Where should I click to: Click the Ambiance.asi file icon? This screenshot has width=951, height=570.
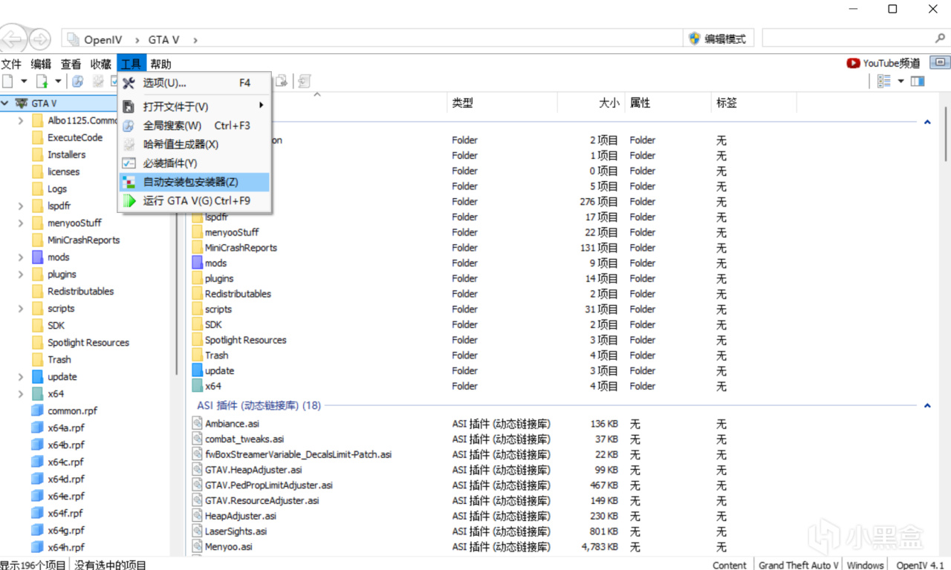[x=197, y=424]
